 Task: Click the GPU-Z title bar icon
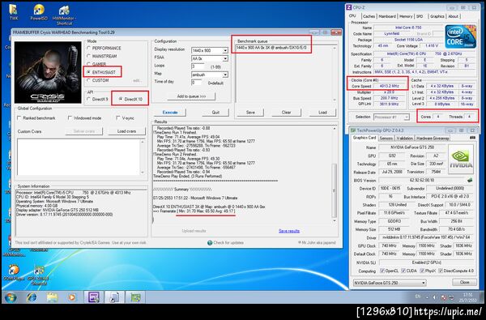tap(352, 130)
